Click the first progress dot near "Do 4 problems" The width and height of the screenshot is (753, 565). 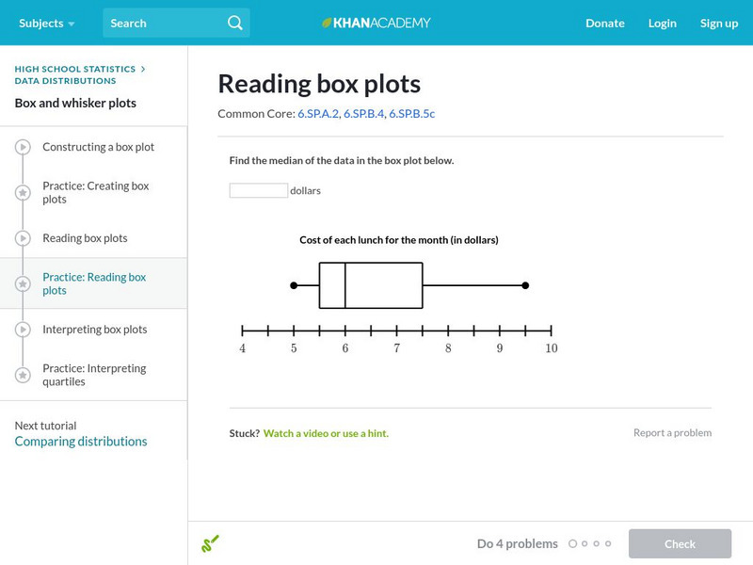(x=575, y=543)
